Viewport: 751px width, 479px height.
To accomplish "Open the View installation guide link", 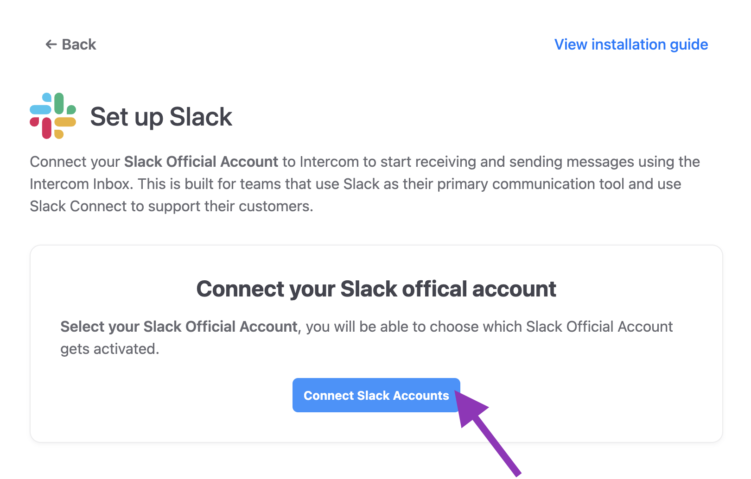I will click(x=631, y=44).
